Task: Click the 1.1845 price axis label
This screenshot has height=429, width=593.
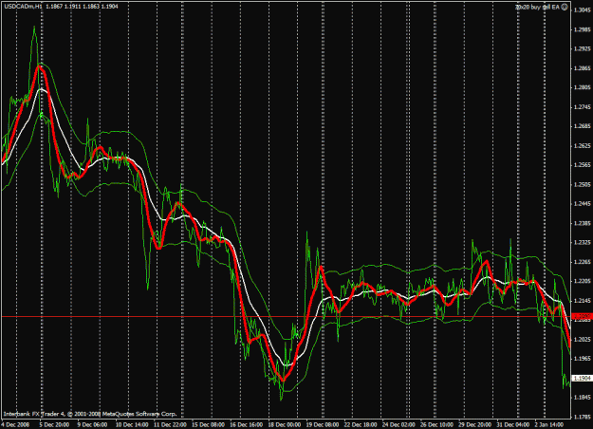Action: pyautogui.click(x=583, y=398)
